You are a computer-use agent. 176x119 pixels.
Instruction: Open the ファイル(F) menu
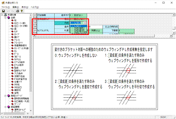(x=6, y=7)
